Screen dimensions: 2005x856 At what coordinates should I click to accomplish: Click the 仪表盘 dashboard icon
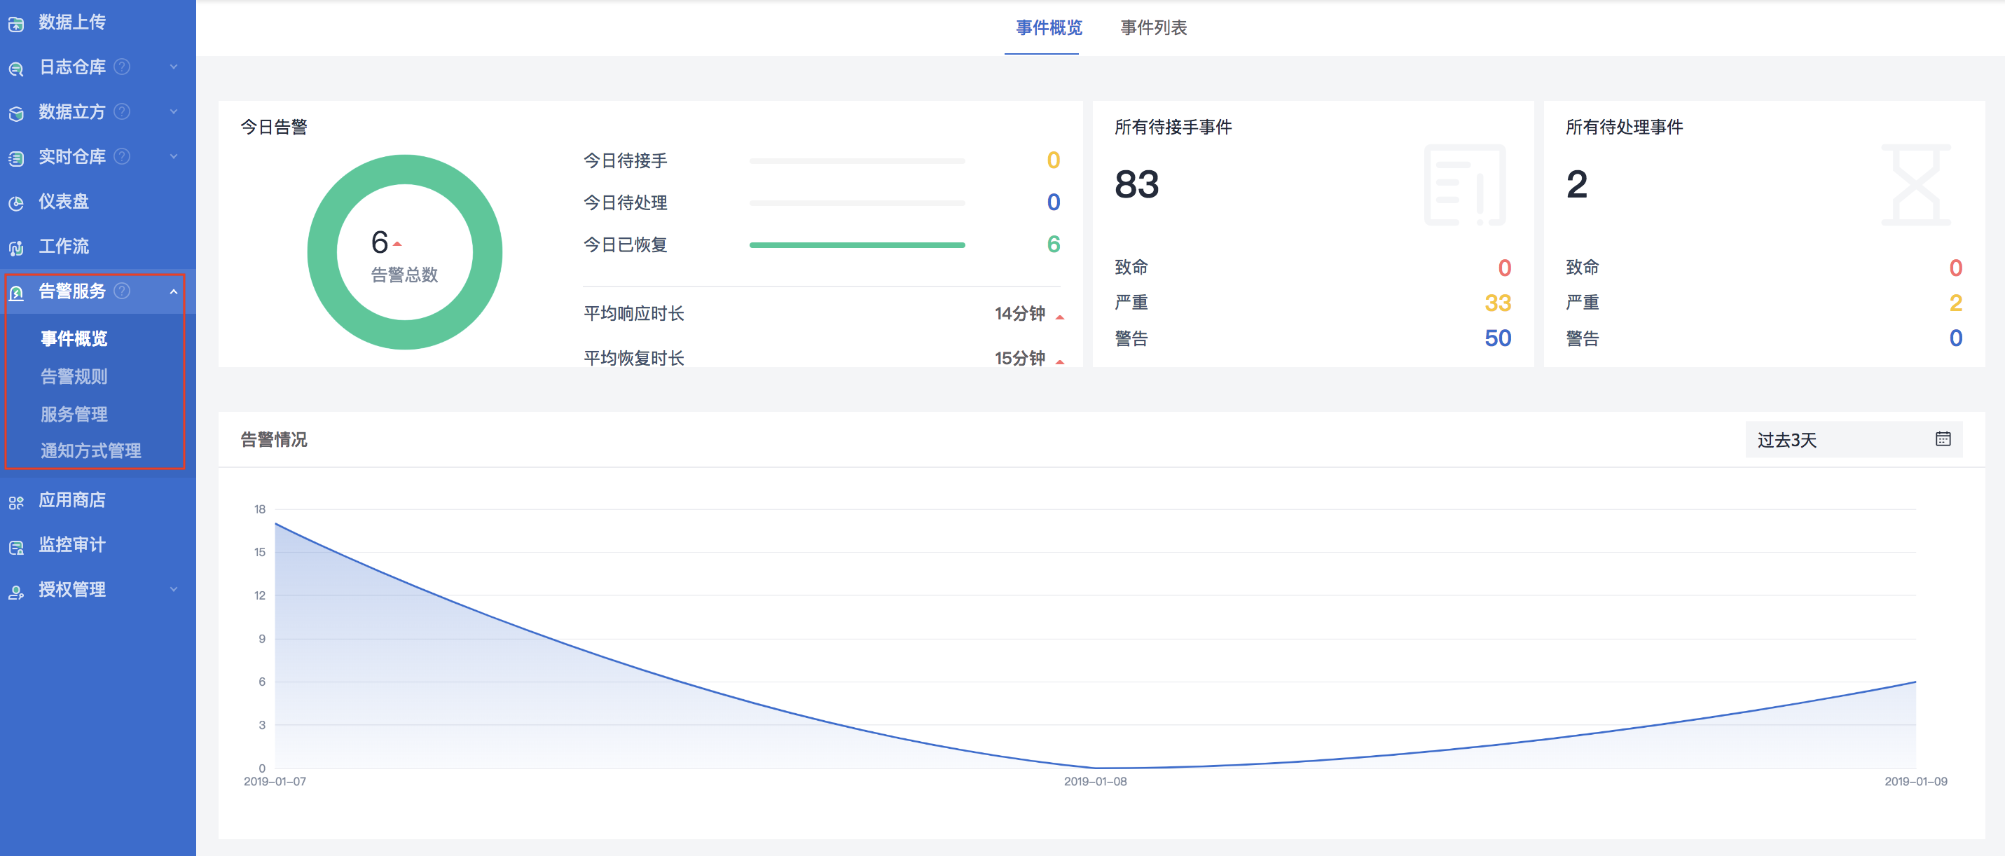16,203
